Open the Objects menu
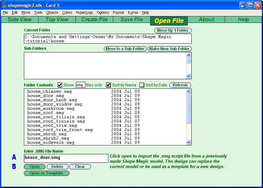Image resolution: width=263 pixels, height=188 pixels. tap(52, 12)
